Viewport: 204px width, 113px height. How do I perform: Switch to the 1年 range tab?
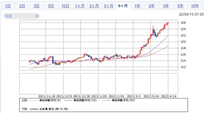coord(137,6)
